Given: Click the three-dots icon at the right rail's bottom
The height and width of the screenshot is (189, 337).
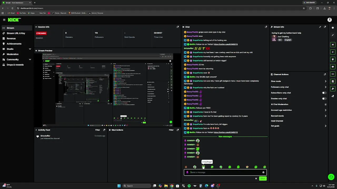Looking at the screenshot, I should pyautogui.click(x=333, y=96).
